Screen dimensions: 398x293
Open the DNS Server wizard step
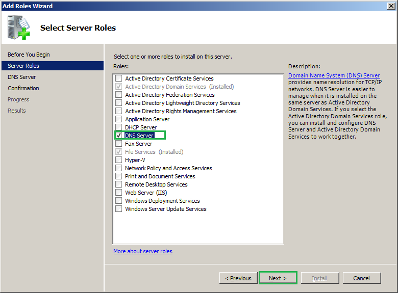click(x=22, y=77)
